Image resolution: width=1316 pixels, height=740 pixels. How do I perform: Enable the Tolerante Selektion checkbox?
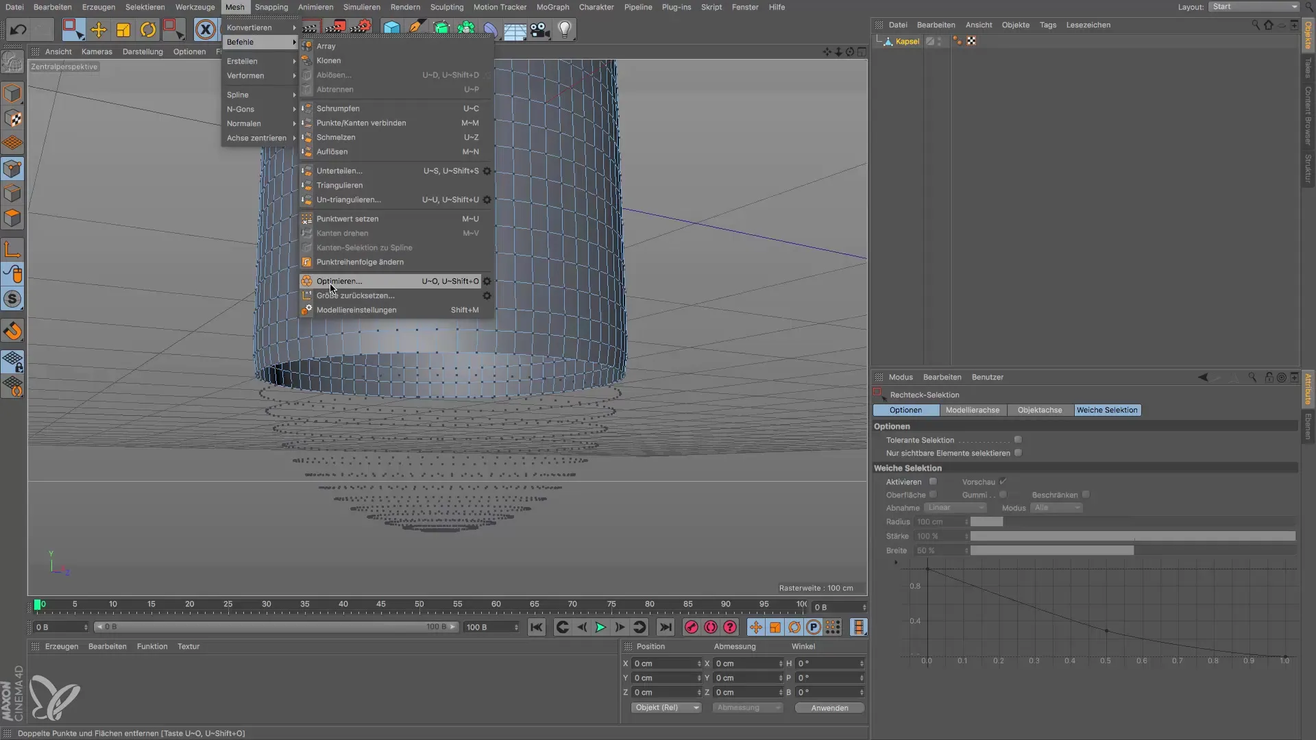[1018, 440]
